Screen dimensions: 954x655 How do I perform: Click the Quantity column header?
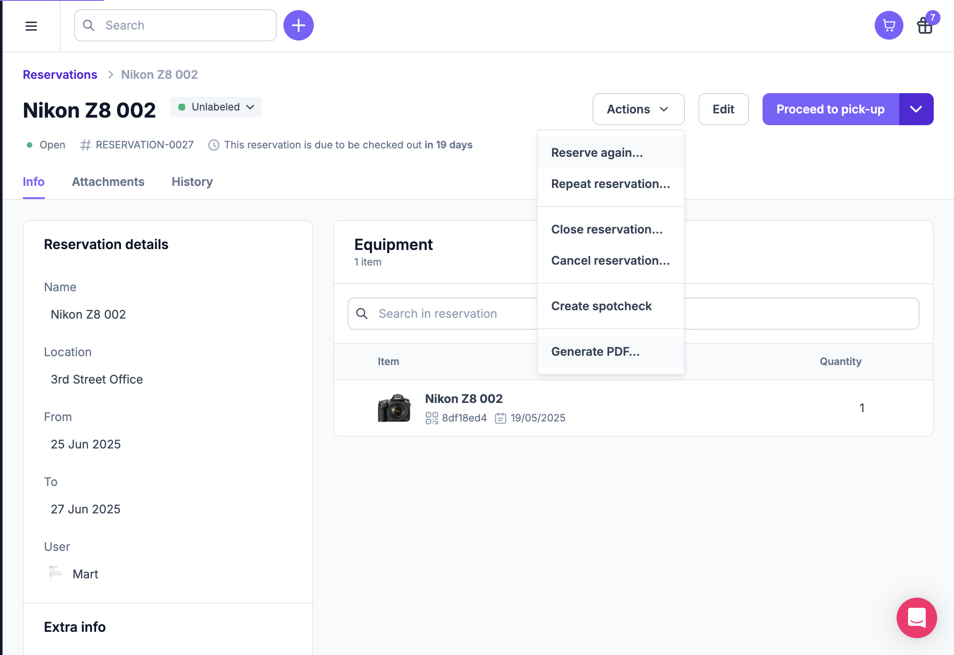pos(841,361)
